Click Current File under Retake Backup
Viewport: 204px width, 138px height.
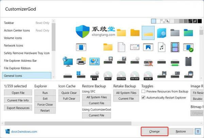(x=126, y=99)
